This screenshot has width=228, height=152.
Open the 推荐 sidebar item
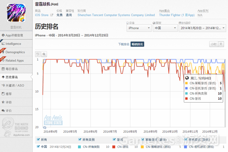[16, 94]
